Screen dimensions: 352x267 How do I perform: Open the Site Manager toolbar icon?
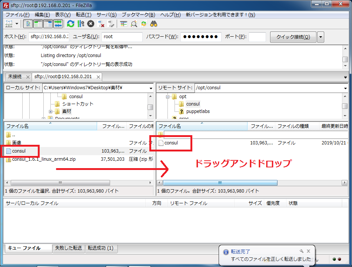coord(9,24)
